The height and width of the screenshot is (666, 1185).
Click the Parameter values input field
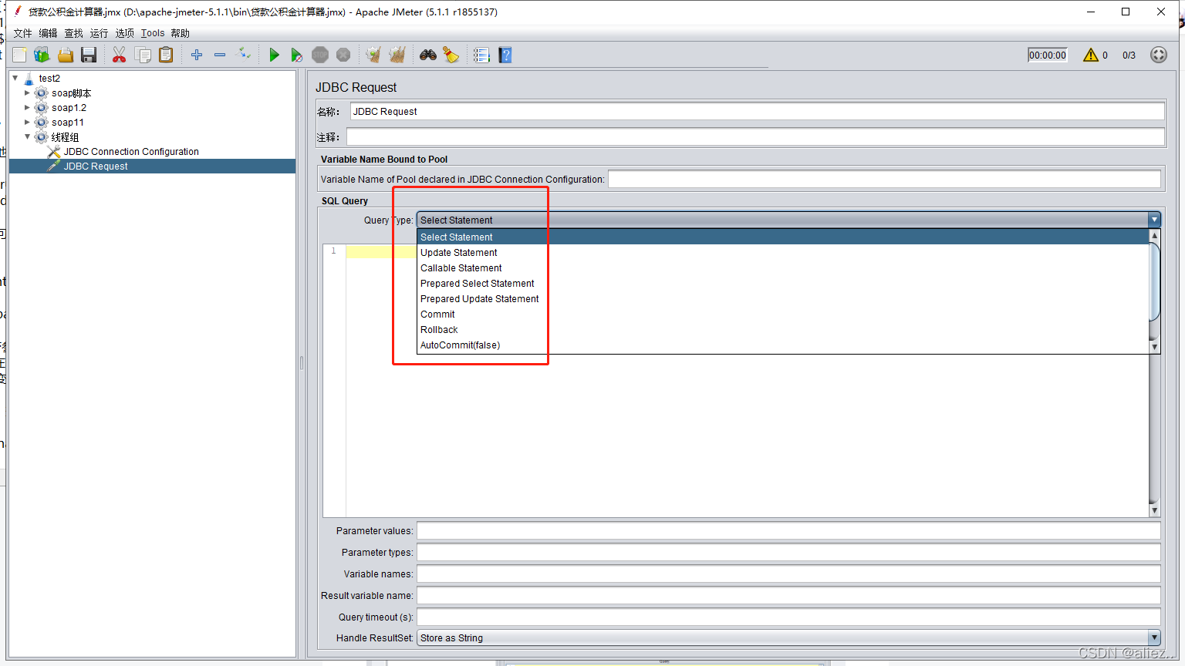788,530
